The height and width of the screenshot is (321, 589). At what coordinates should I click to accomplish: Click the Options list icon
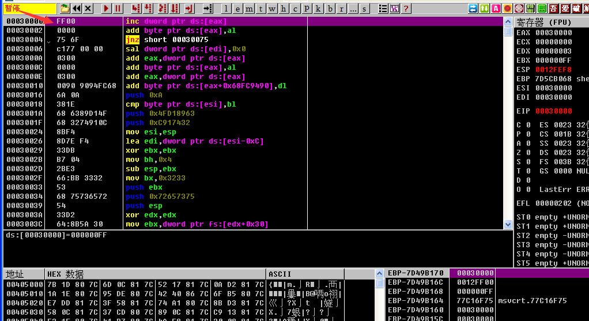pyautogui.click(x=383, y=9)
